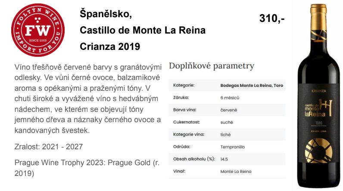The height and width of the screenshot is (191, 343).
Task: Click the gold H symbol on label
Action: 326,107
